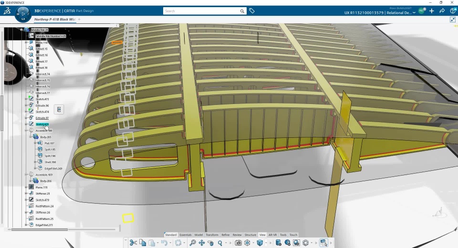Image resolution: width=458 pixels, height=248 pixels.
Task: Open the 3DS logo compass menu
Action: point(7,11)
